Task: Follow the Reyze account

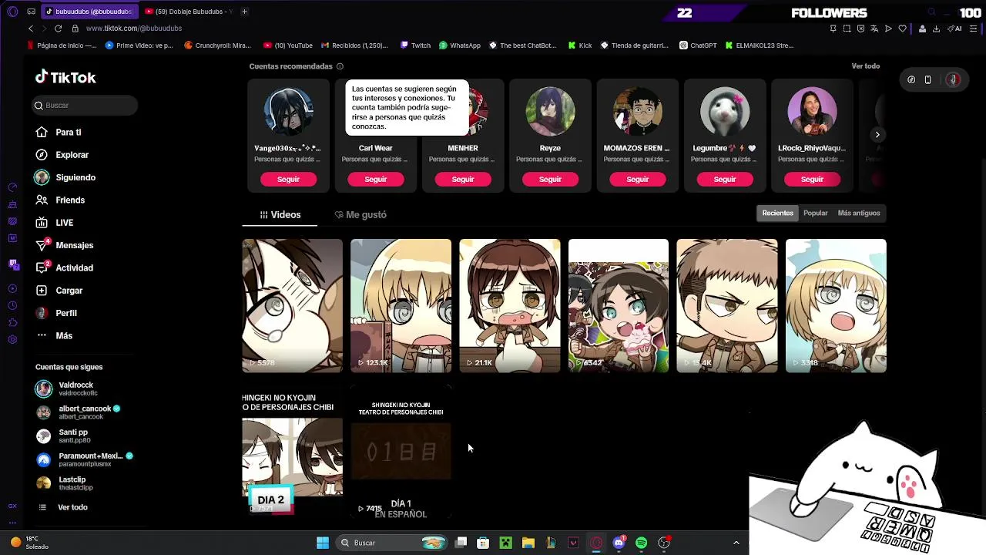Action: coord(550,179)
